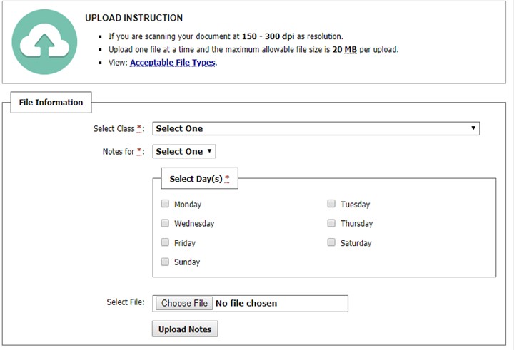
Task: Open the Acceptable File Types link
Action: [173, 63]
